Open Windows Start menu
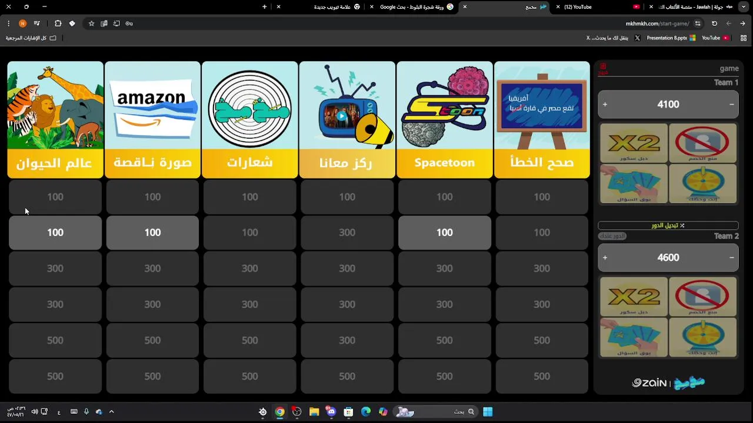Viewport: 753px width, 423px height. pos(488,412)
